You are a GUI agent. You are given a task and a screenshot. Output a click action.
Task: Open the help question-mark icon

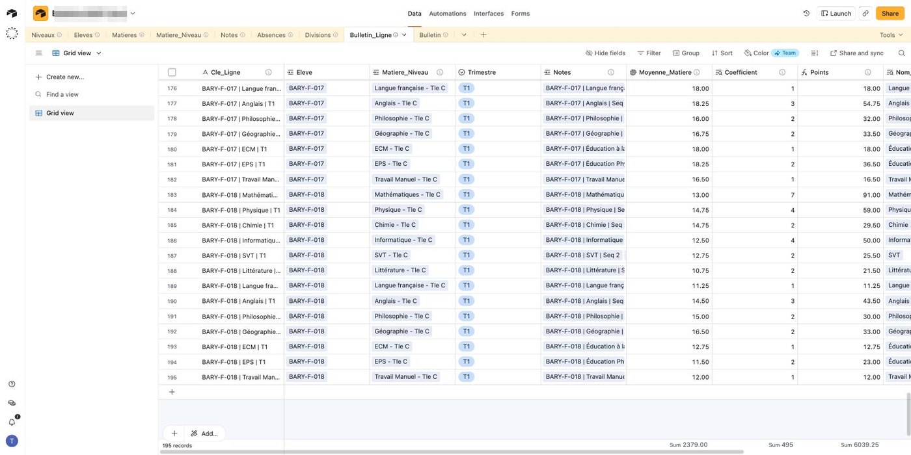coord(12,384)
